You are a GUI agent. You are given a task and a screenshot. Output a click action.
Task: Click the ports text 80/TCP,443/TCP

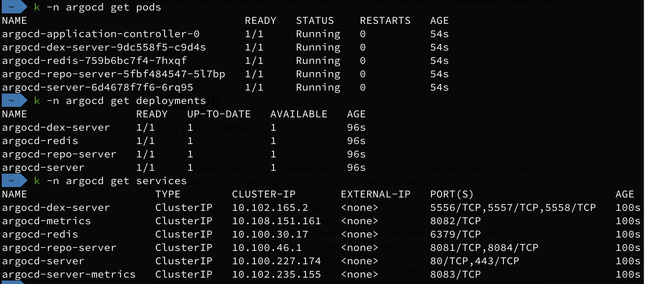tap(474, 261)
